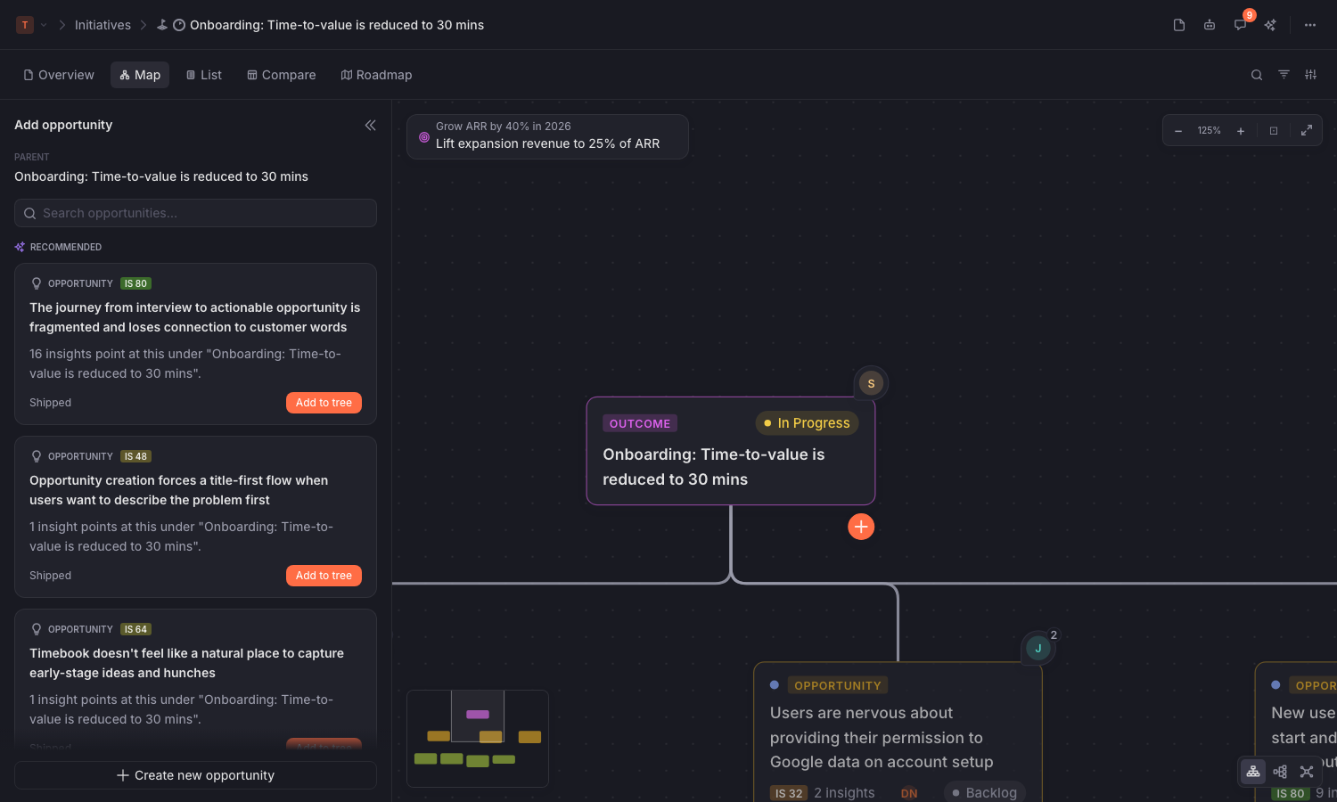Viewport: 1337px width, 802px height.
Task: Click the IS 32 score badge
Action: tap(789, 793)
